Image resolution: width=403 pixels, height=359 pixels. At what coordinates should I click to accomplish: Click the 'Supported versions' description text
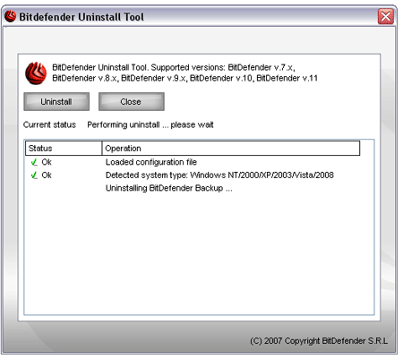coord(184,73)
